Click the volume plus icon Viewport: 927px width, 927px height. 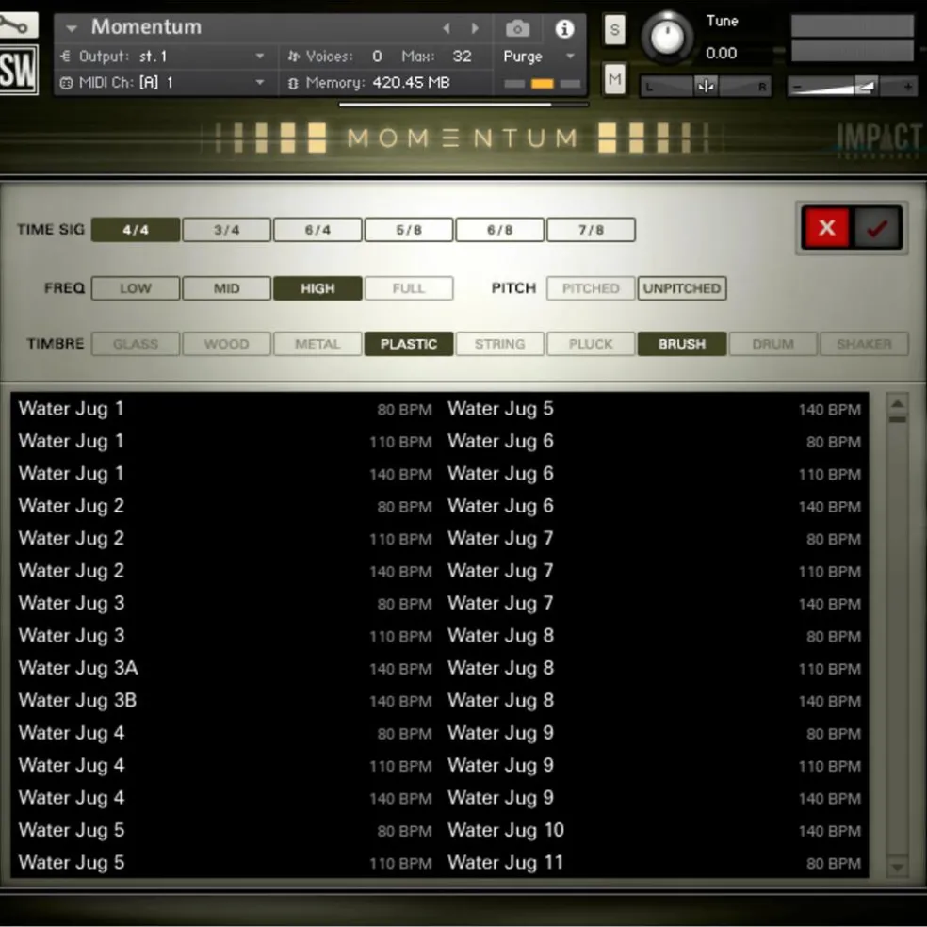tap(907, 88)
